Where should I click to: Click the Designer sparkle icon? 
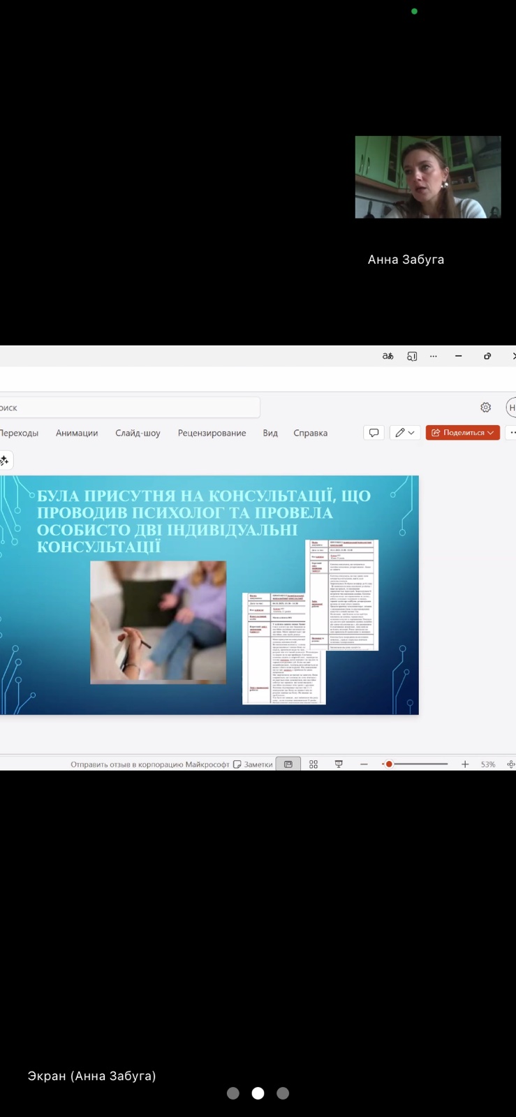coord(4,461)
